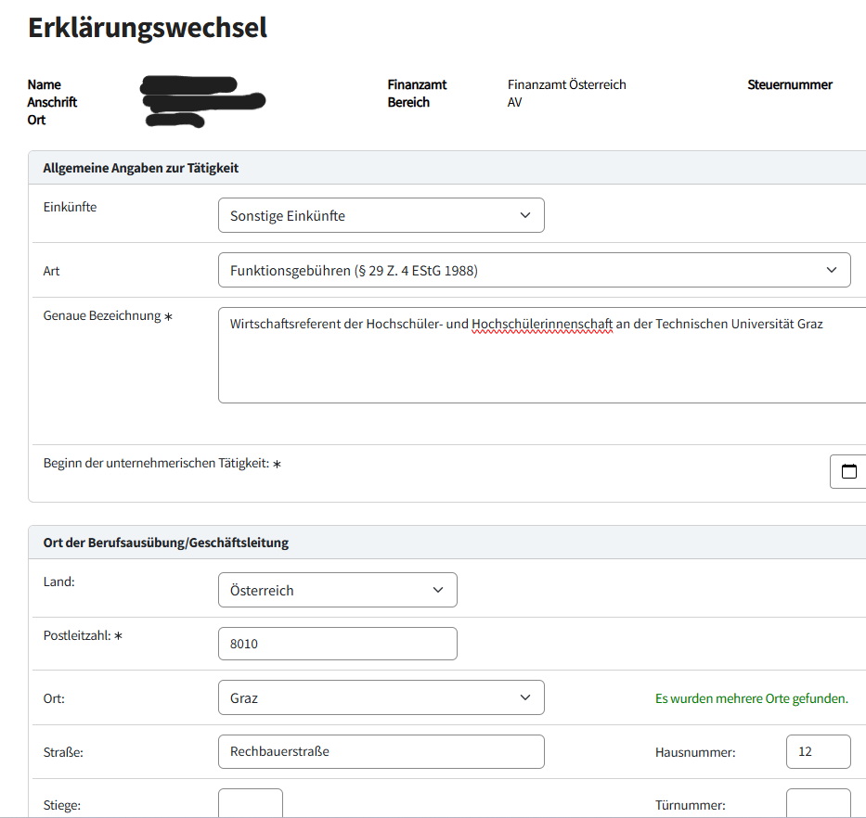Select the Straße field with Rechbauerstraße

tap(381, 751)
